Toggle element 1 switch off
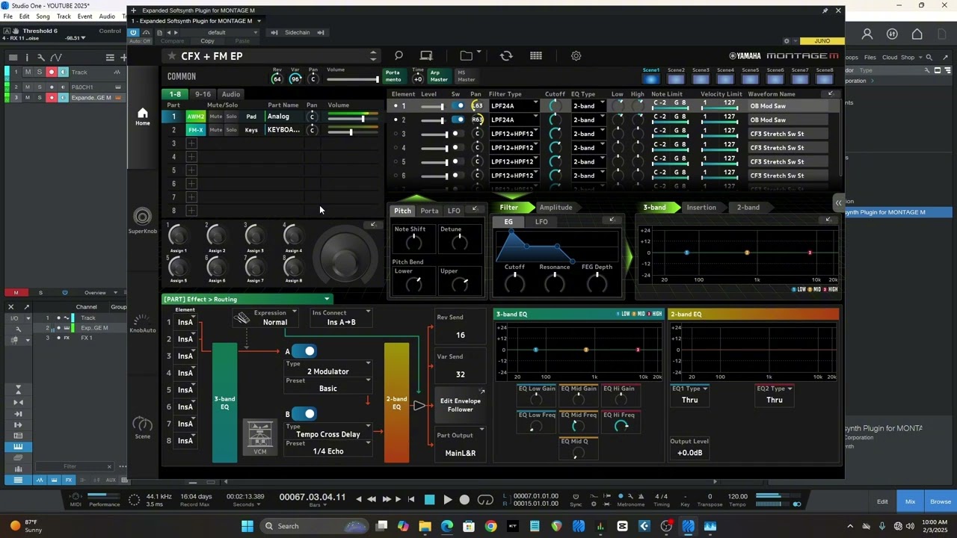 [x=458, y=106]
